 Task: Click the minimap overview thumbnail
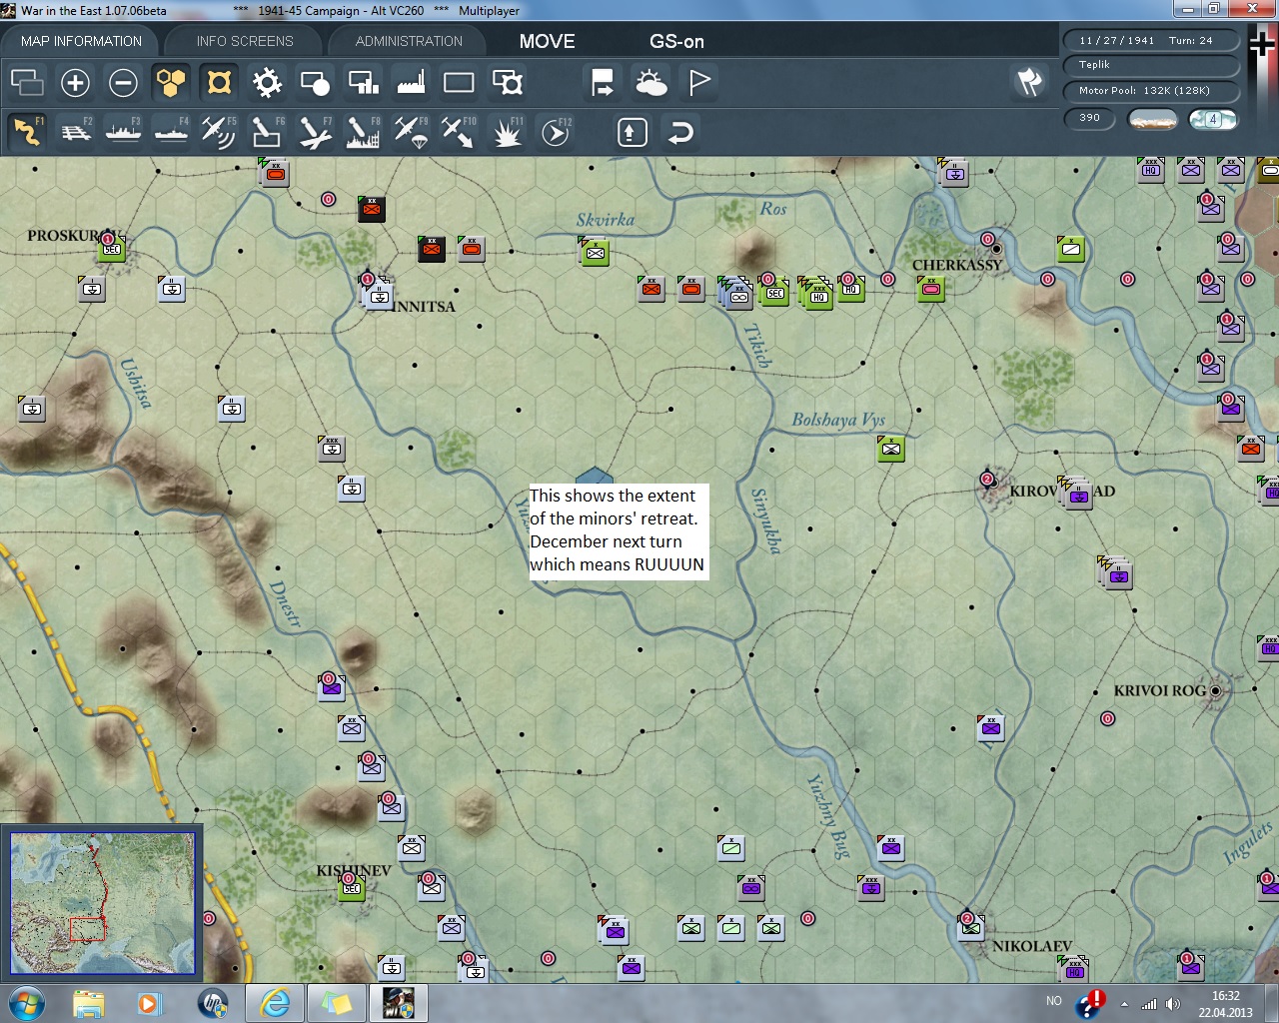pyautogui.click(x=102, y=902)
